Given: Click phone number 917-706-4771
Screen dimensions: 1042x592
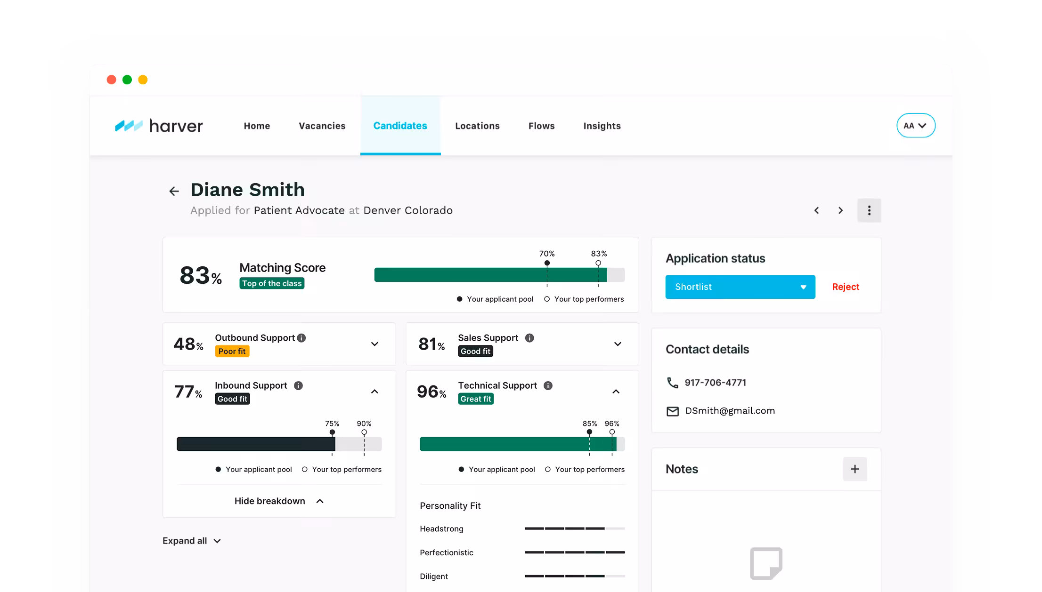Looking at the screenshot, I should [x=715, y=383].
